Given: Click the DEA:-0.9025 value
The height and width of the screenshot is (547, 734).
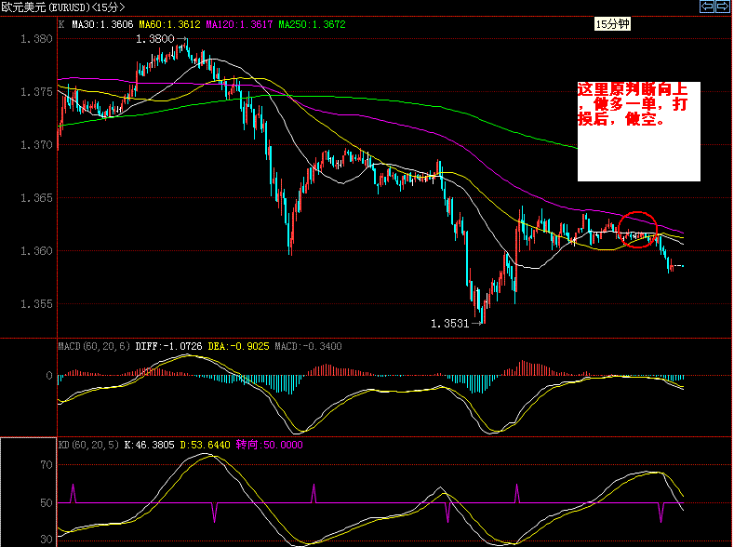Looking at the screenshot, I should [x=238, y=346].
